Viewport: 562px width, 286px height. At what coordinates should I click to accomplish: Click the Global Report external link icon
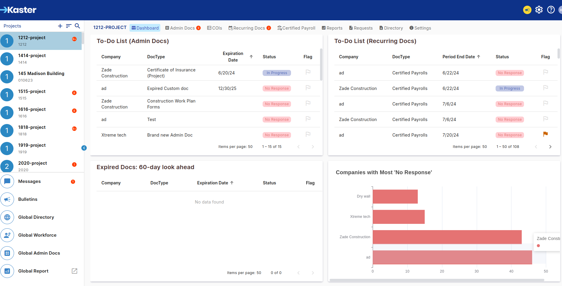(74, 271)
